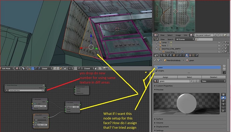Open the Physics properties tab
The width and height of the screenshot is (231, 132).
pos(197,55)
